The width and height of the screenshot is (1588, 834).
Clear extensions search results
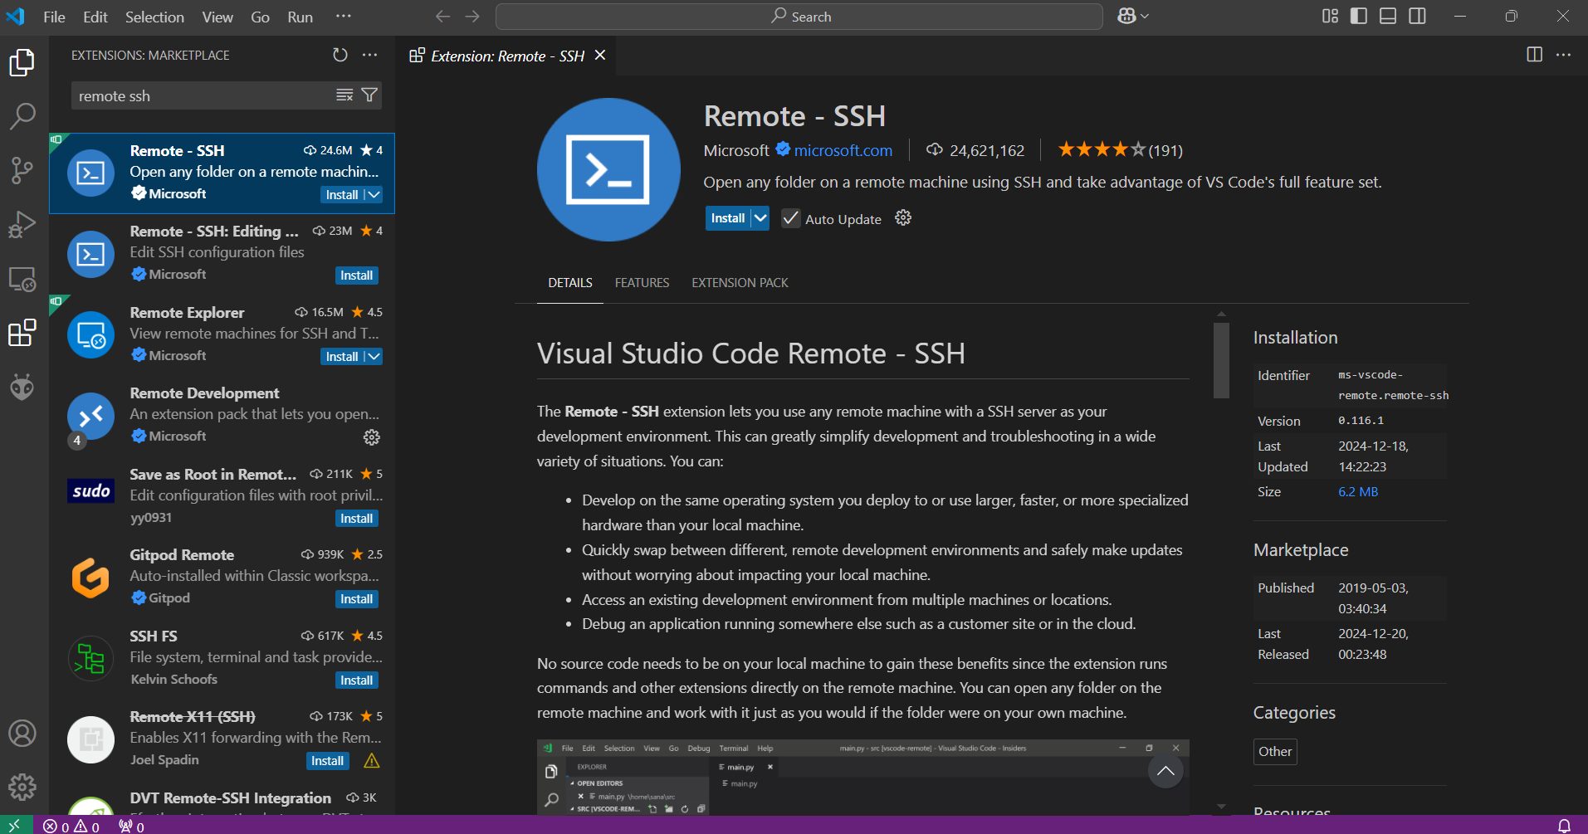pos(344,95)
